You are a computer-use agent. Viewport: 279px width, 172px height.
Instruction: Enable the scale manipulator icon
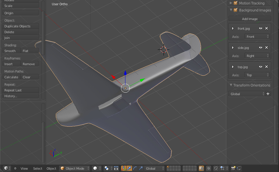click(x=141, y=168)
